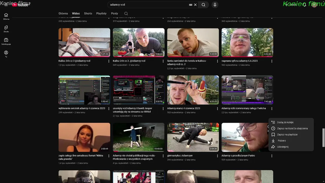This screenshot has height=183, width=325.
Task: Play the 5:00:01 Kalisz cz 2 thumbnail
Action: point(139,42)
